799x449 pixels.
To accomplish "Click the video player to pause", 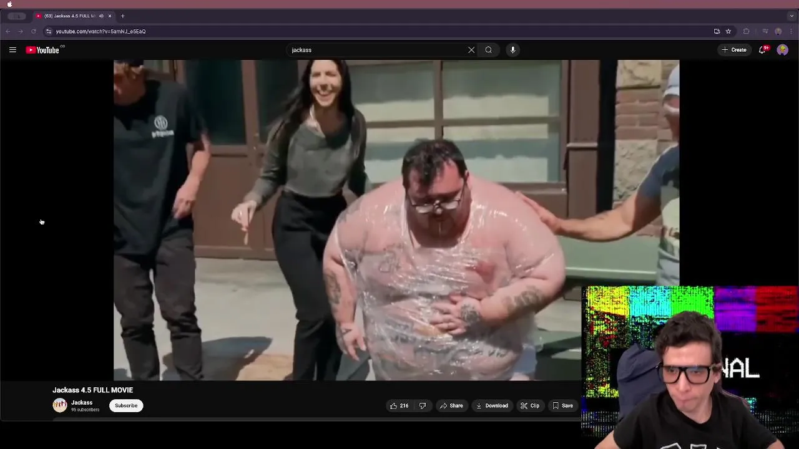I will click(396, 220).
